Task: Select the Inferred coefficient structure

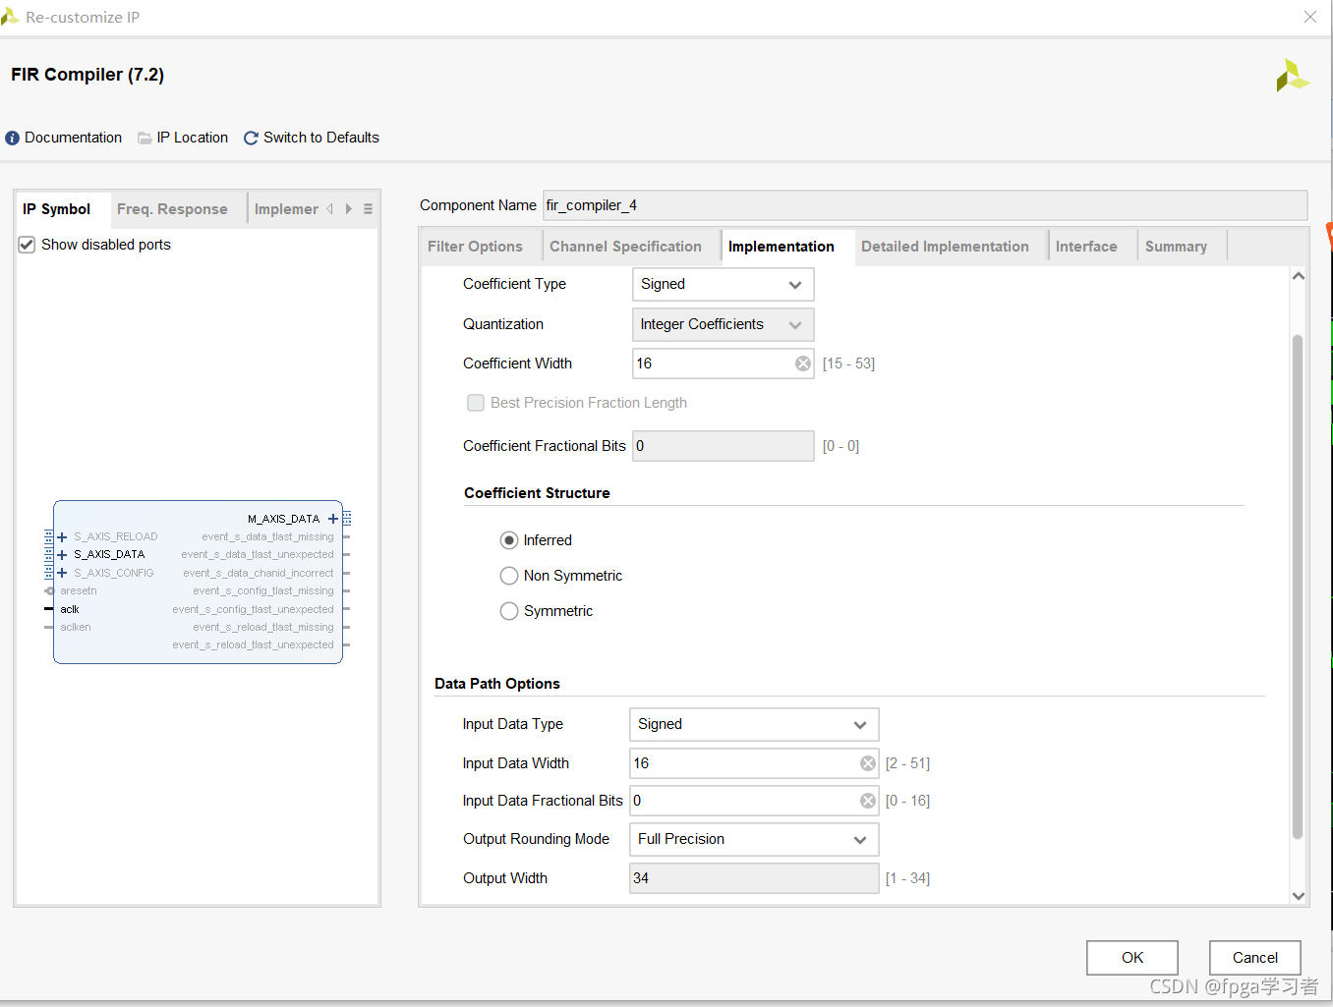Action: 509,540
